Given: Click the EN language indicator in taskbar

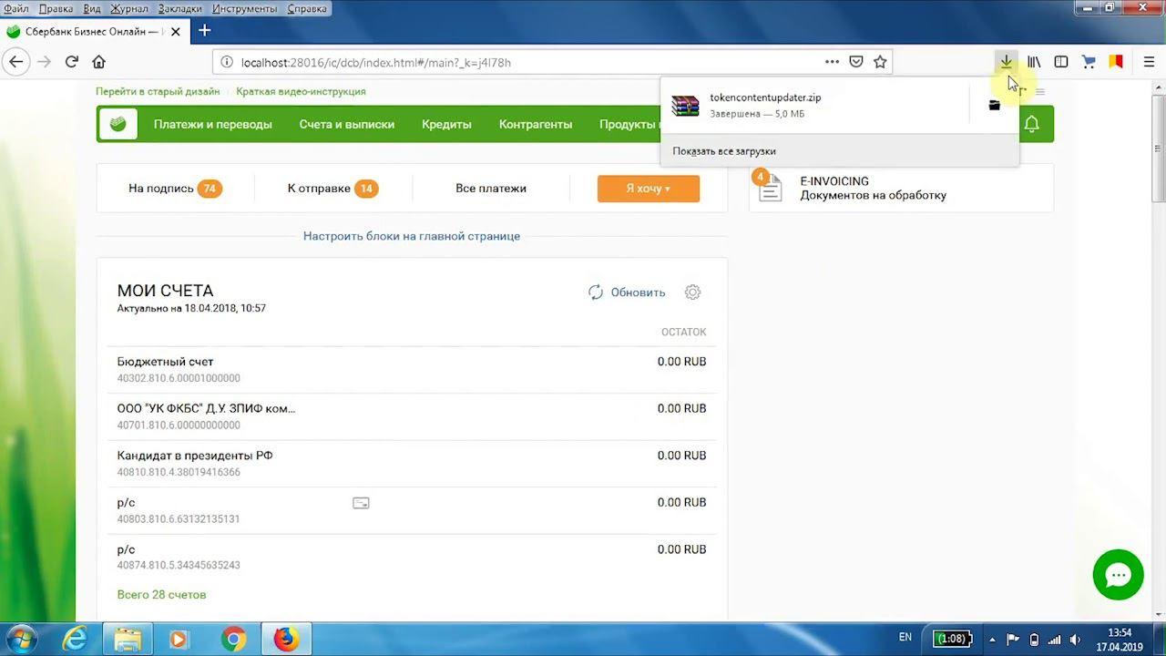Looking at the screenshot, I should 905,638.
